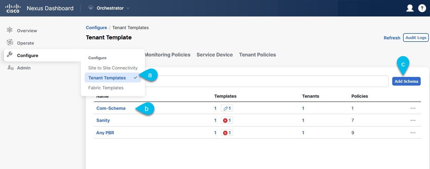430x169 pixels.
Task: Click the Admin sidebar icon
Action: click(x=10, y=68)
